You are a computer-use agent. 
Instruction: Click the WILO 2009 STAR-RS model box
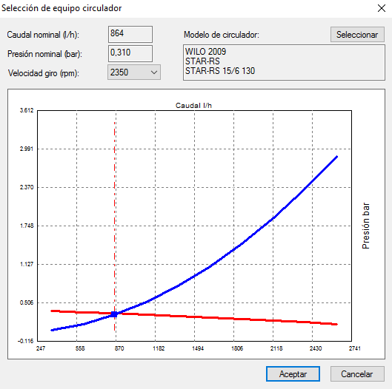pos(284,62)
